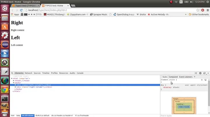Click the box model content dimensions
This screenshot has height=117, width=210.
pos(184,107)
